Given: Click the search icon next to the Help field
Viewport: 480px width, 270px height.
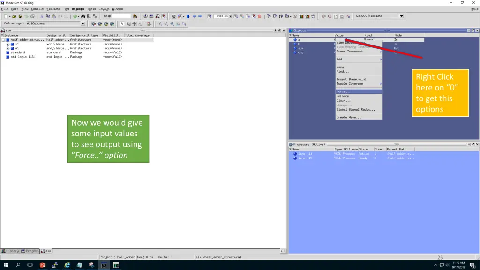Looking at the screenshot, I should click(135, 16).
